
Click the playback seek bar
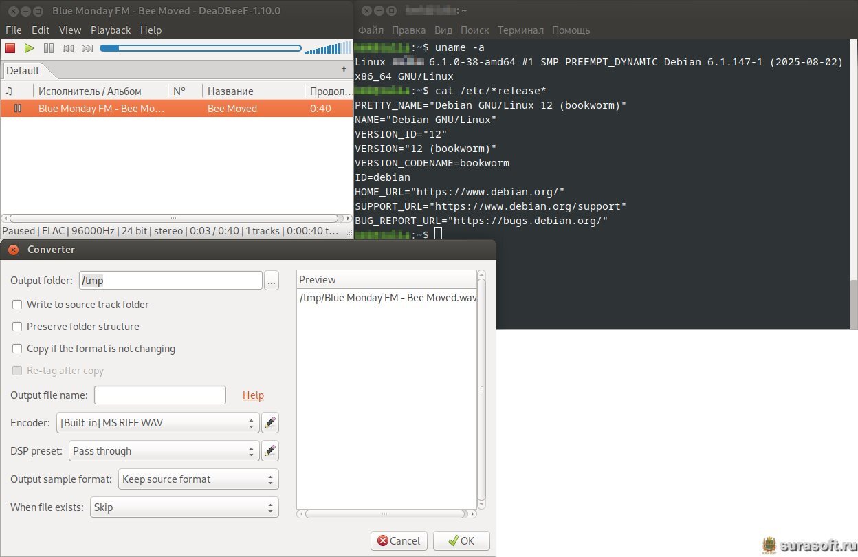(x=200, y=48)
